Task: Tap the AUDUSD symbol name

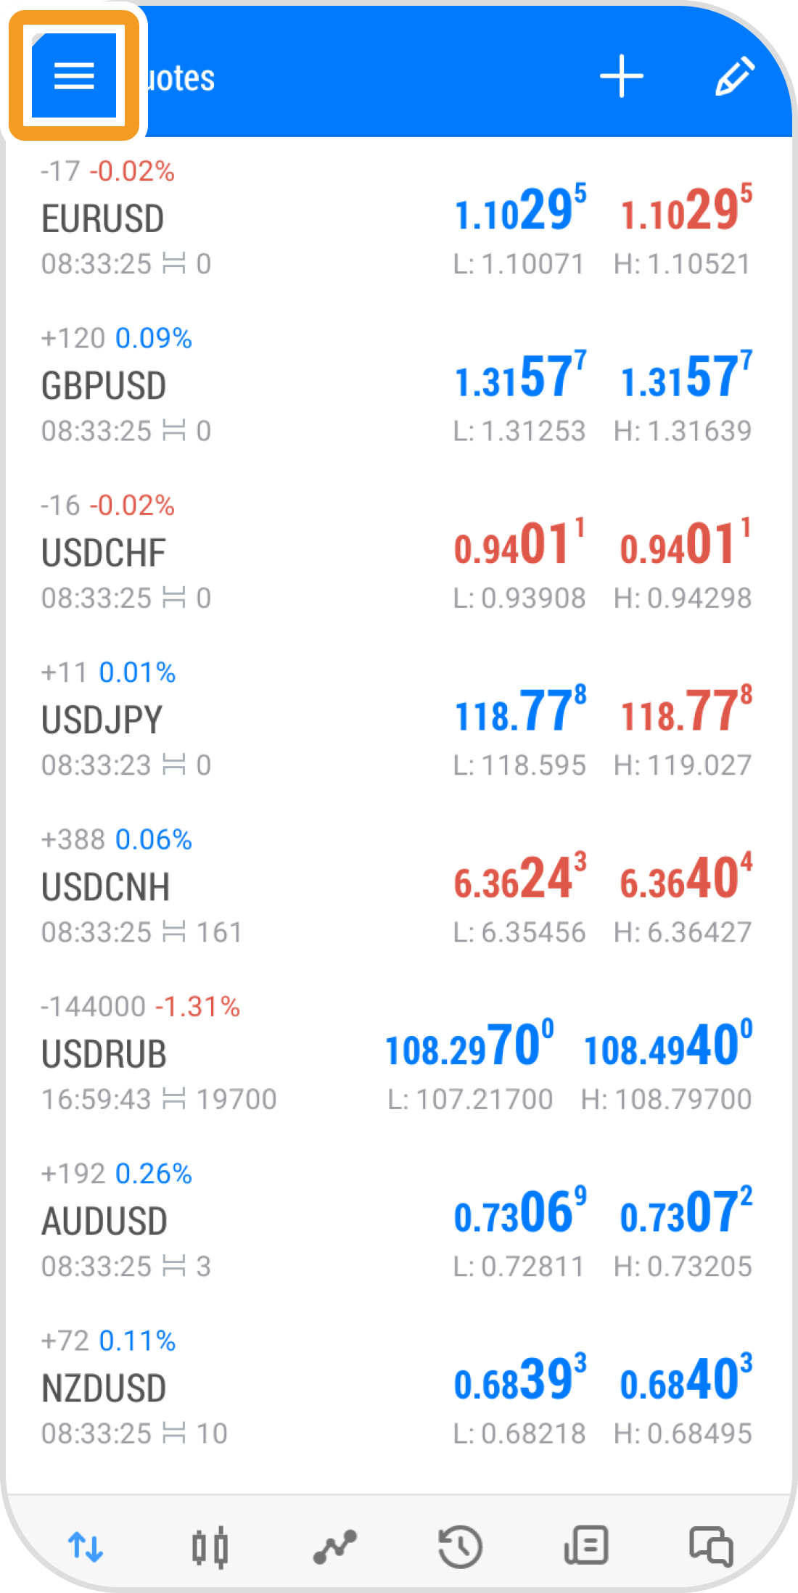Action: [104, 1221]
